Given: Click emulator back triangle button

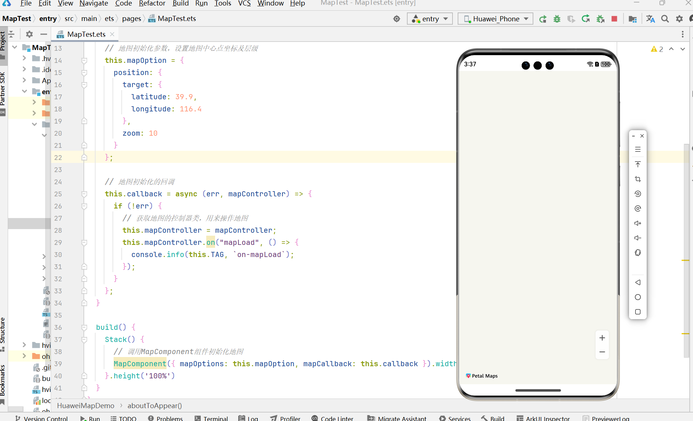Looking at the screenshot, I should (x=638, y=282).
